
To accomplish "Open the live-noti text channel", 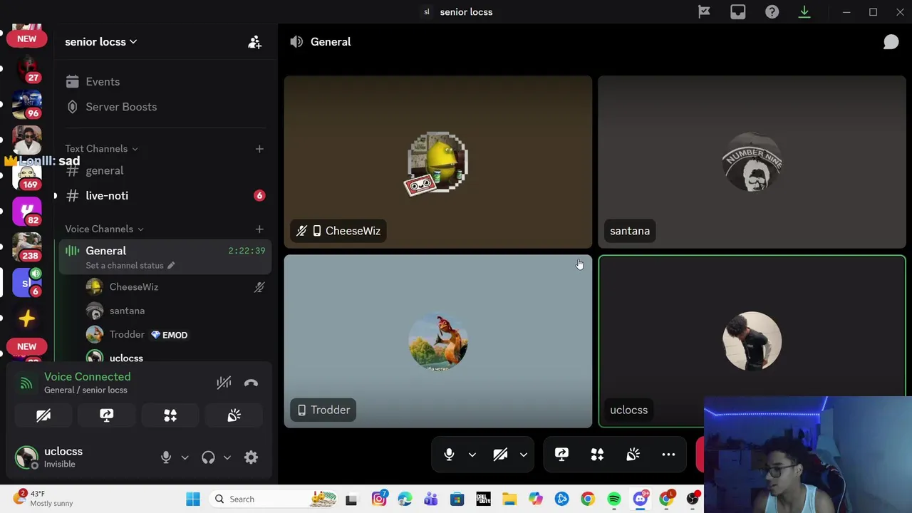I will [x=165, y=196].
